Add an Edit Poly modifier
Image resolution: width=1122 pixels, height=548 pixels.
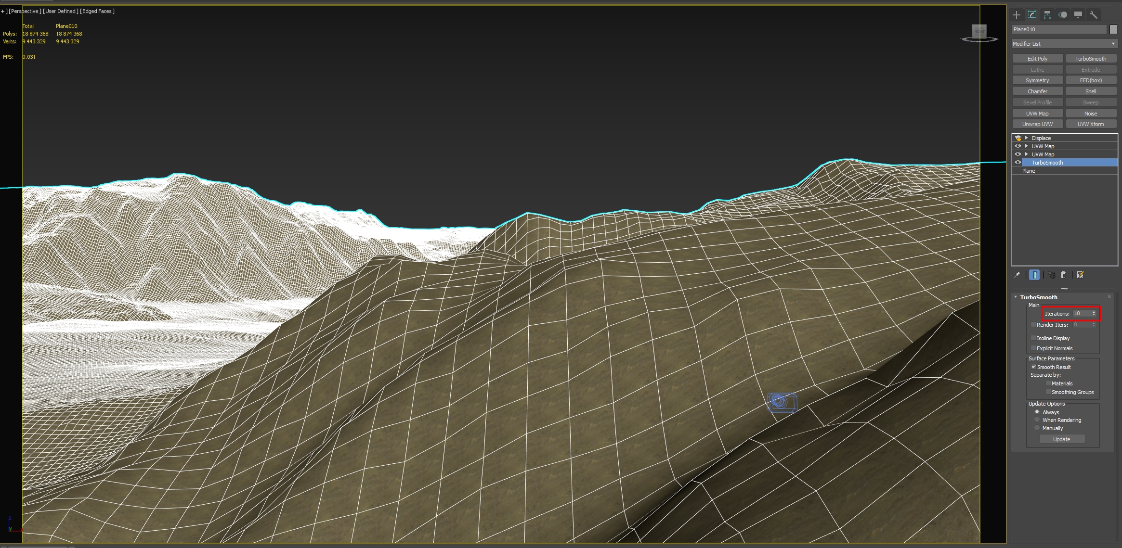pos(1037,59)
